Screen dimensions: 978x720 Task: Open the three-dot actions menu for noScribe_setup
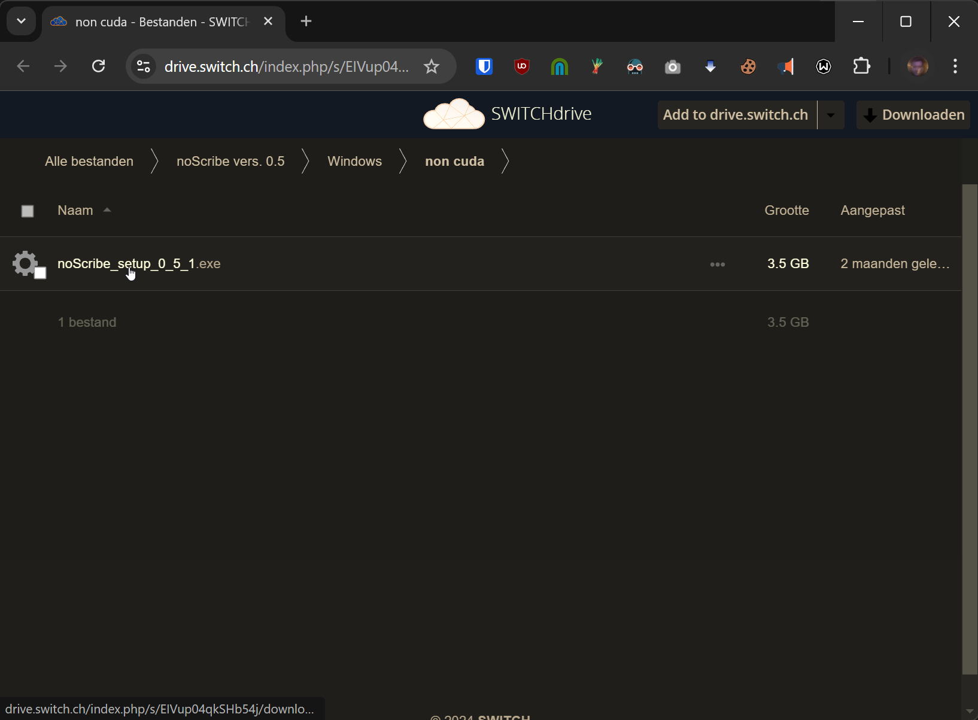[x=717, y=264]
